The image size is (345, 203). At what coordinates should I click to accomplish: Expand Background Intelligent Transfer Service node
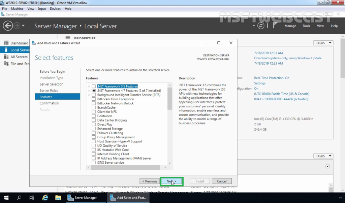89,95
